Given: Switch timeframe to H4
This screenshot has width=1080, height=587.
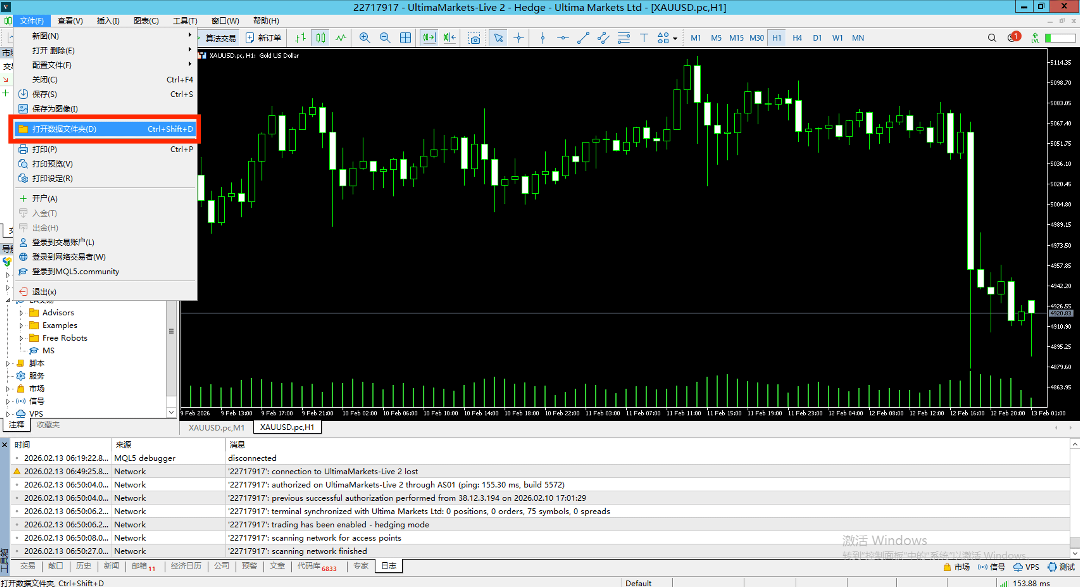Looking at the screenshot, I should coord(797,38).
